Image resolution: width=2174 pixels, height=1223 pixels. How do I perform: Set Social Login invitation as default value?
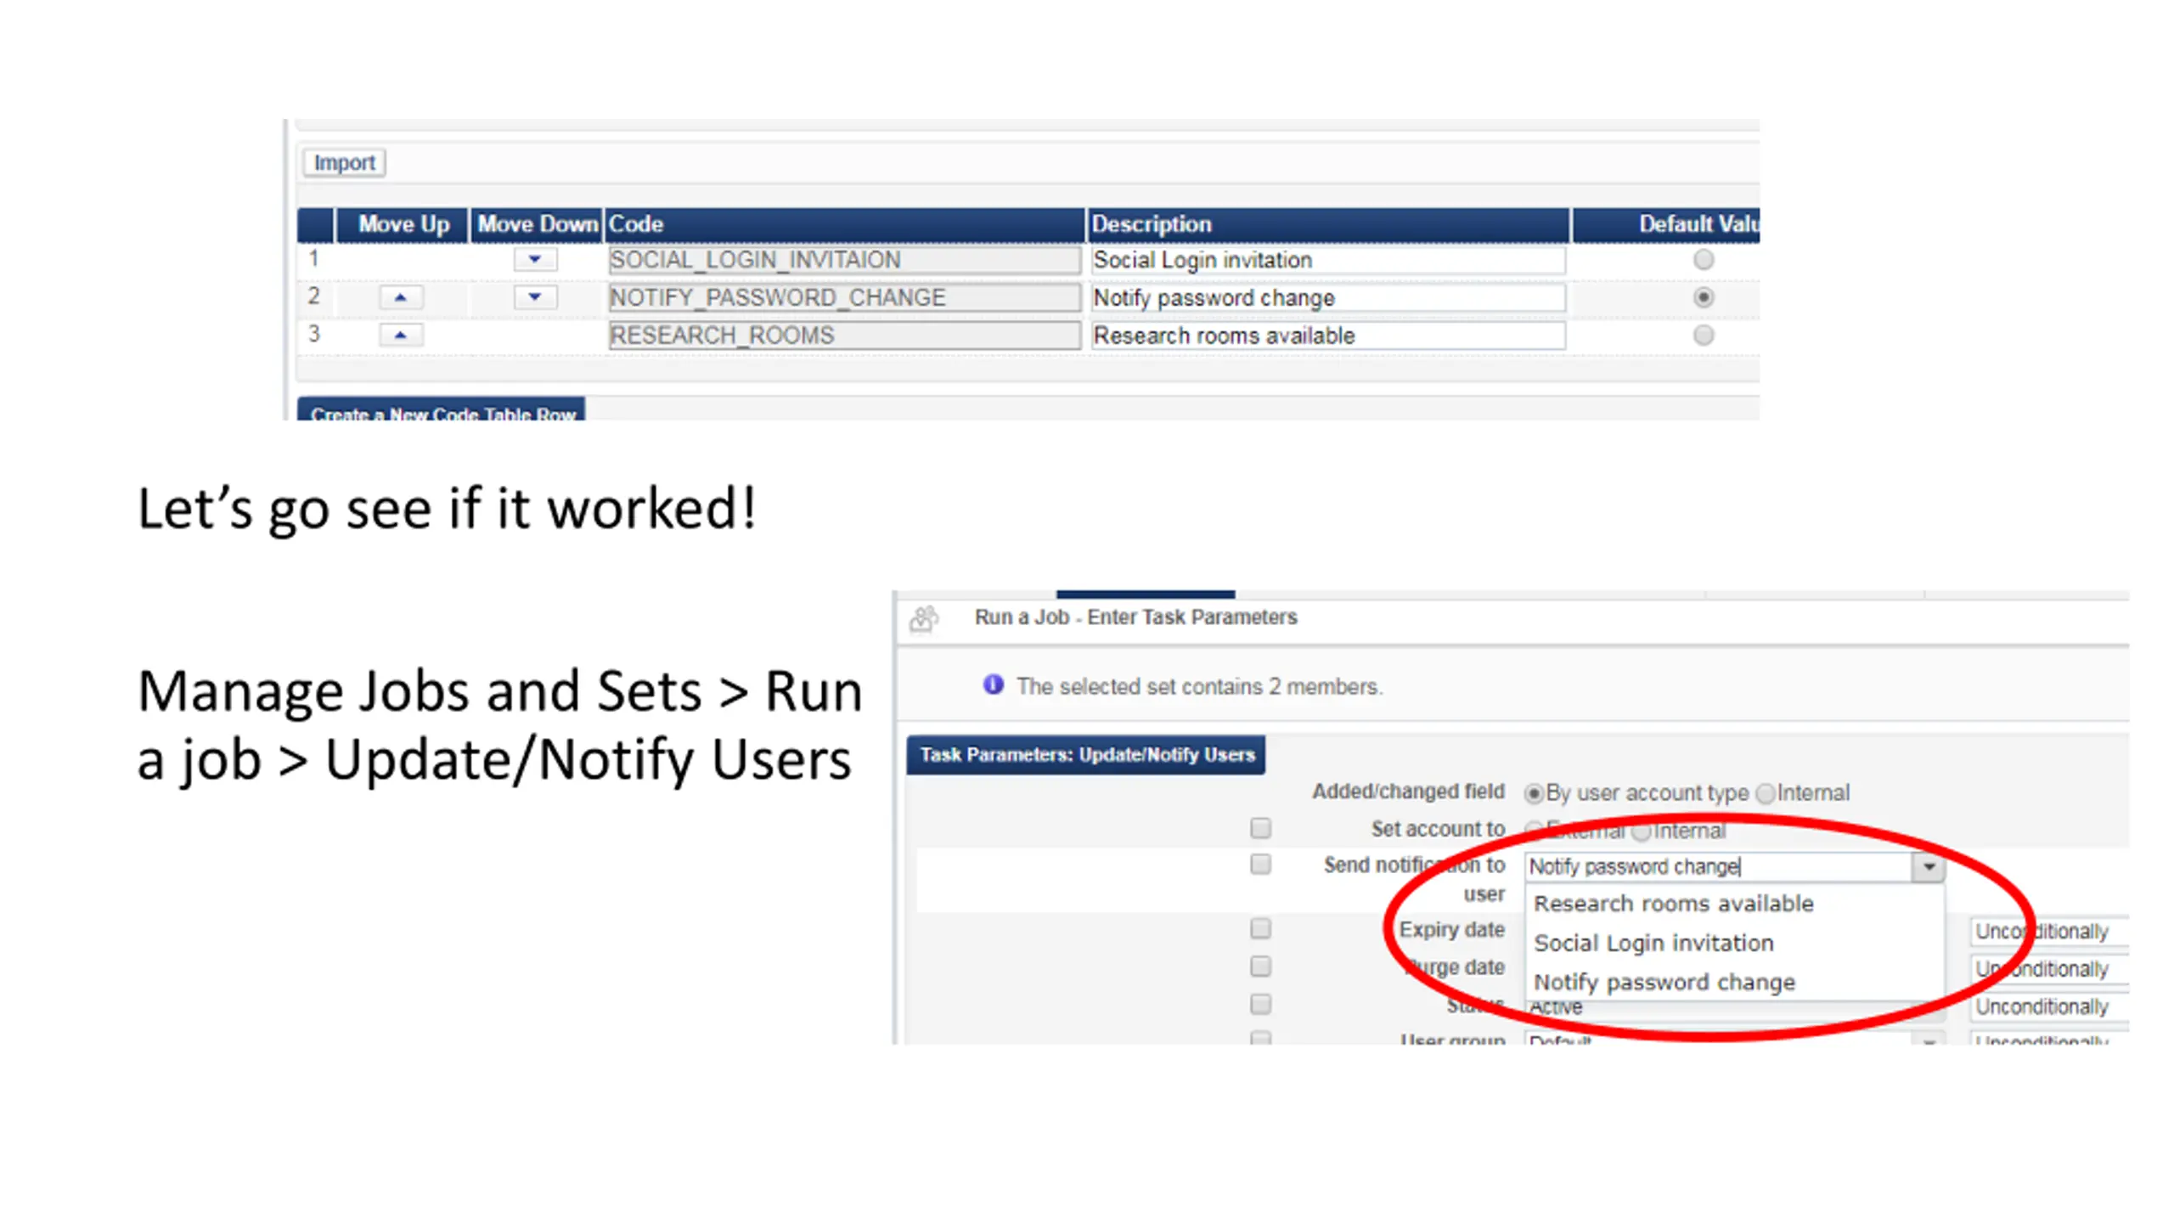point(1703,260)
